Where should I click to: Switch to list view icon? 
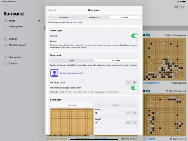click(x=177, y=7)
